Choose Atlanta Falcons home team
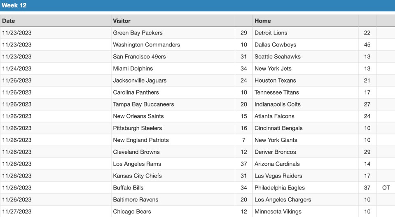 274,116
